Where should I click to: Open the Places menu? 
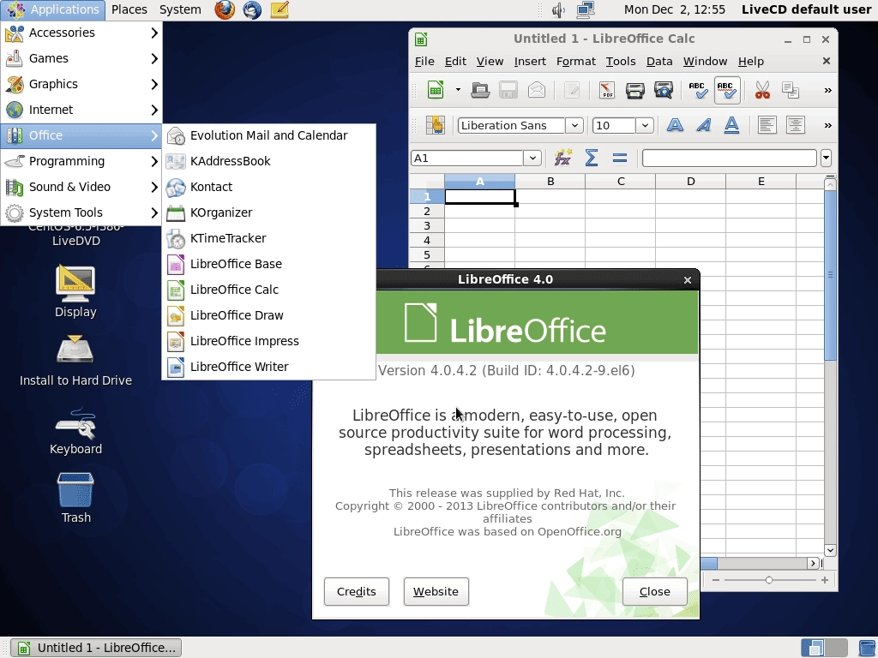(129, 9)
